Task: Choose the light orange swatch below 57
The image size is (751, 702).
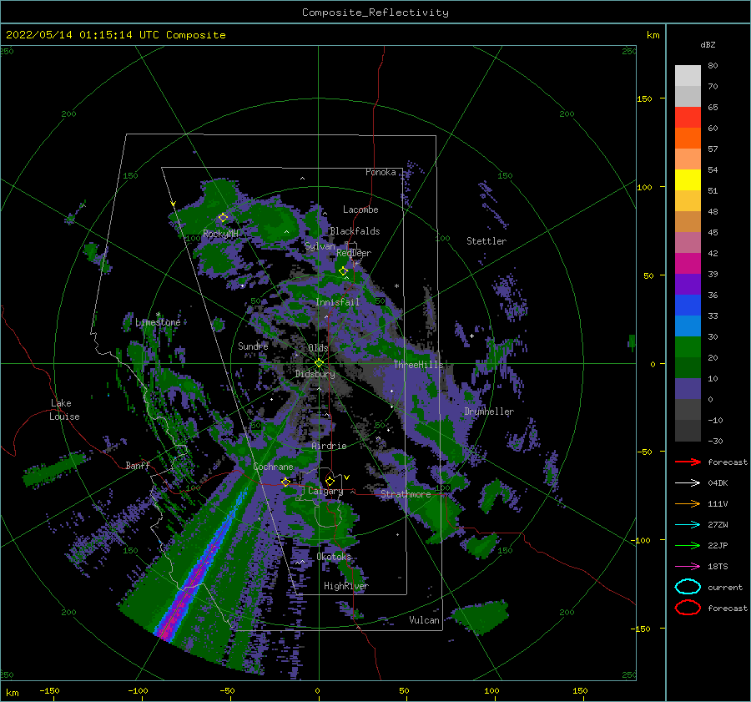Action: (x=688, y=159)
